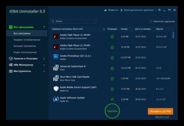Collapse the Все программы section arrow
This screenshot has height=126, width=184.
click(x=44, y=27)
